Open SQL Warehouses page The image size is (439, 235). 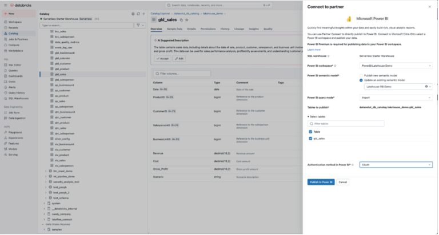[18, 98]
